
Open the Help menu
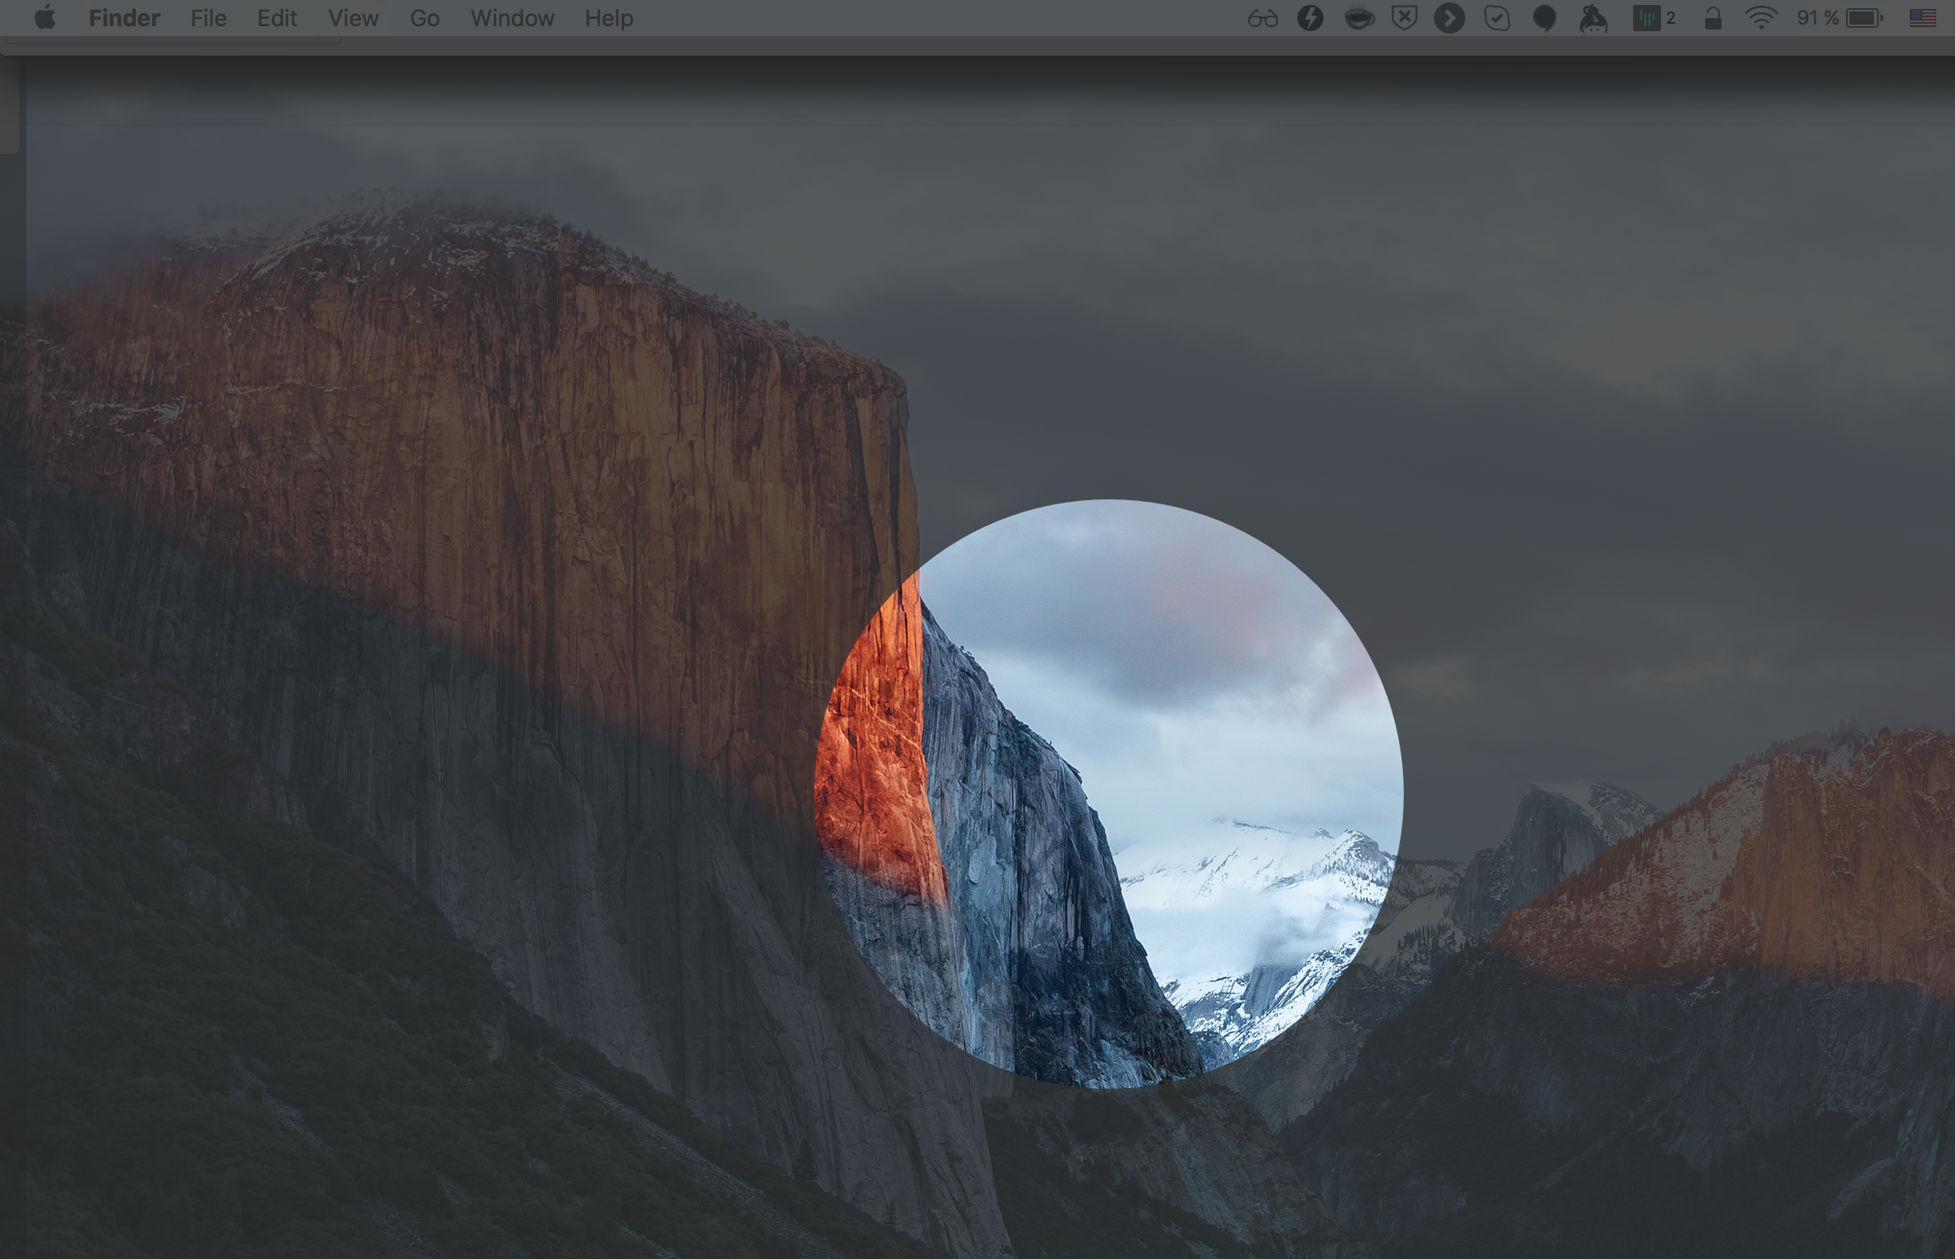(609, 18)
